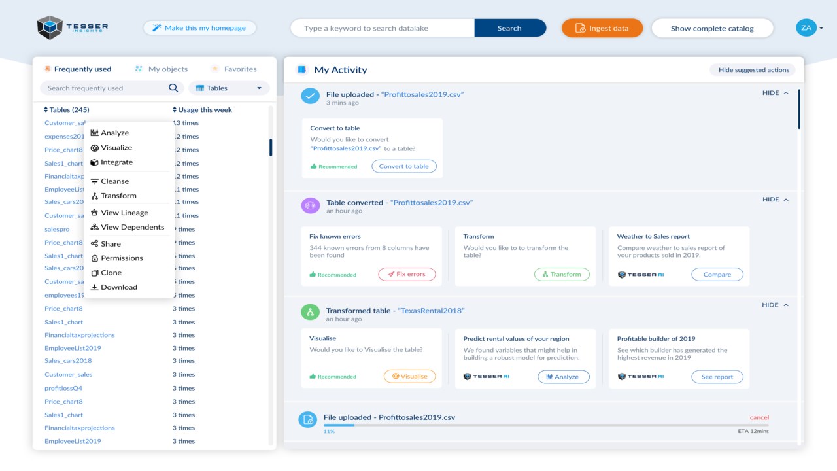Click the See report button
The width and height of the screenshot is (837, 471).
click(x=717, y=377)
